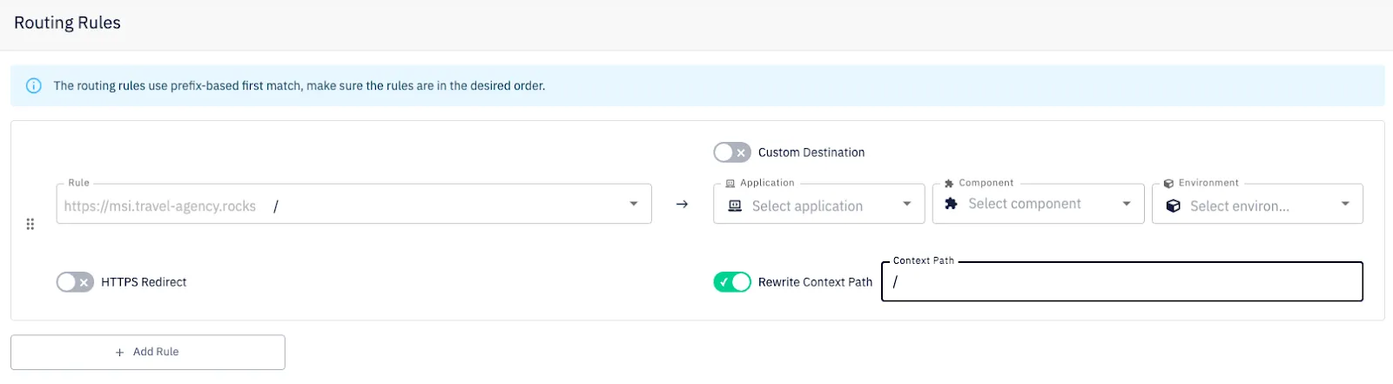
Task: Click the arrow icon between rule and destination
Action: click(682, 204)
